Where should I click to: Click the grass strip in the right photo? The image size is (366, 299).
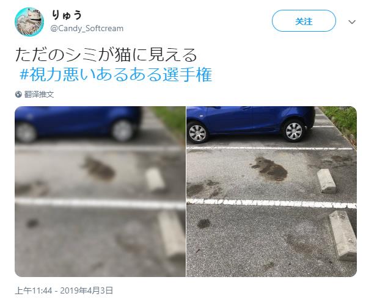[341, 123]
